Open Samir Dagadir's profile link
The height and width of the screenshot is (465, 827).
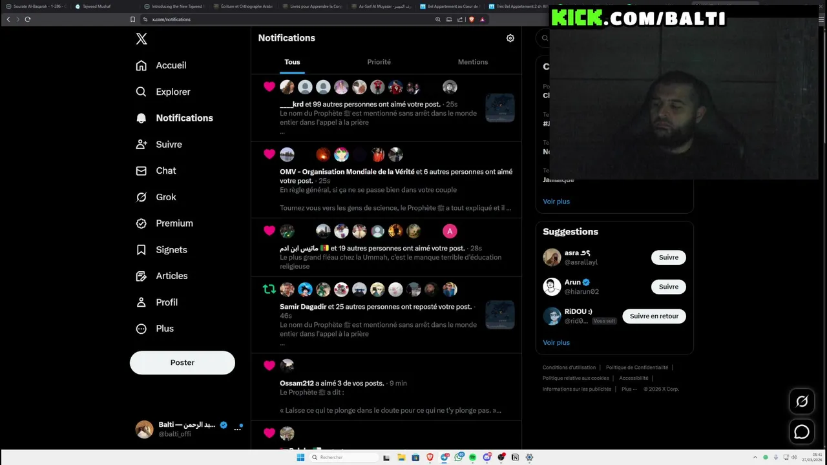tap(303, 307)
